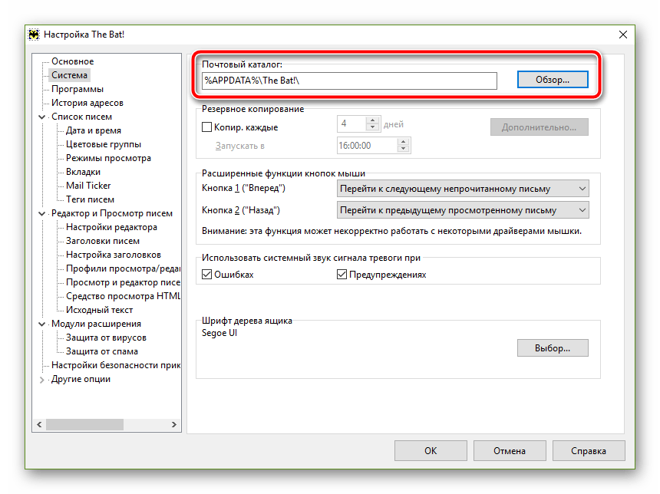Click The Bat! icon in title bar
Viewport: 660px width, 494px height.
click(34, 35)
